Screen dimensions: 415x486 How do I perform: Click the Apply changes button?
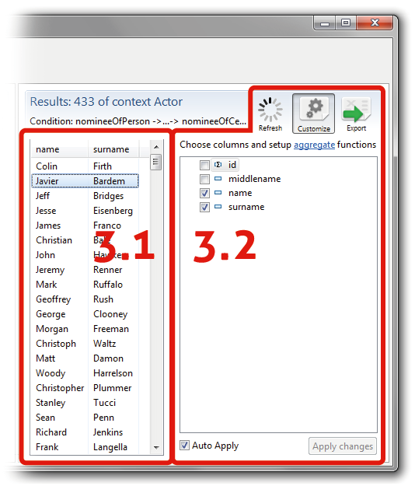click(343, 446)
